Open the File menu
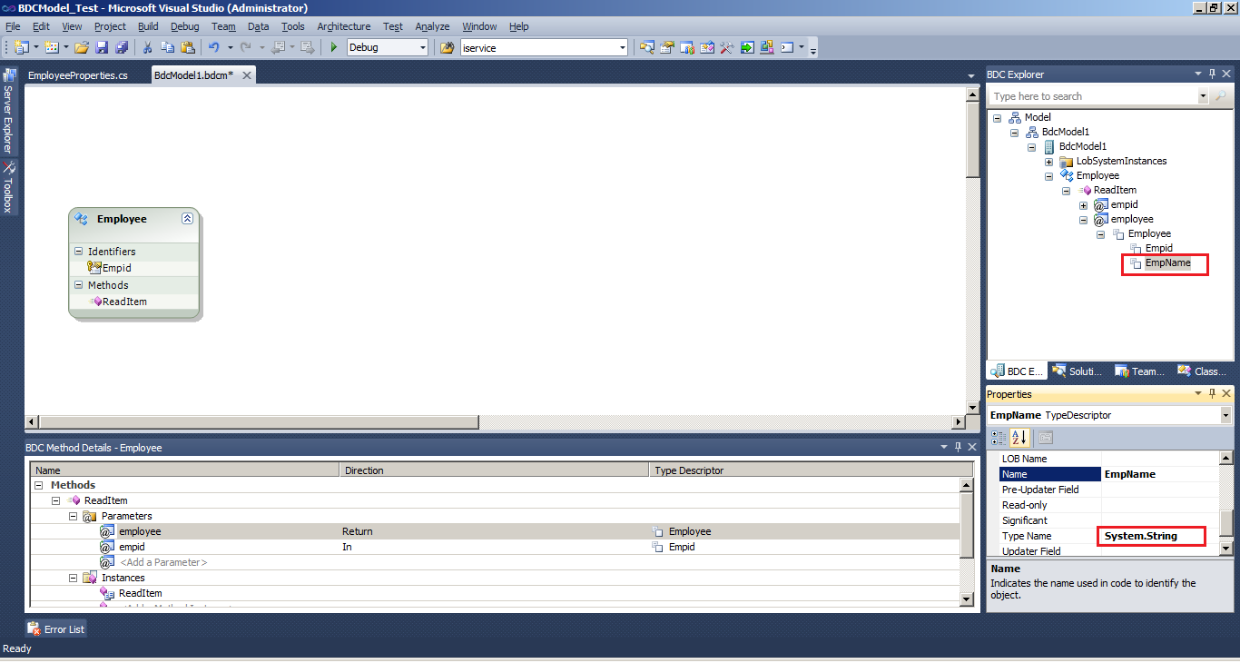1240x663 pixels. pyautogui.click(x=13, y=26)
